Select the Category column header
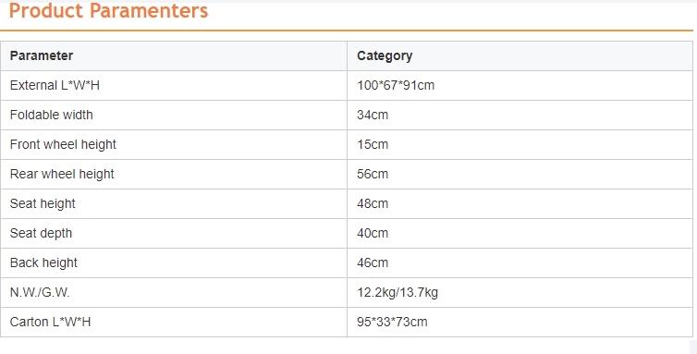Screen dimensions: 697x354 [x=385, y=55]
